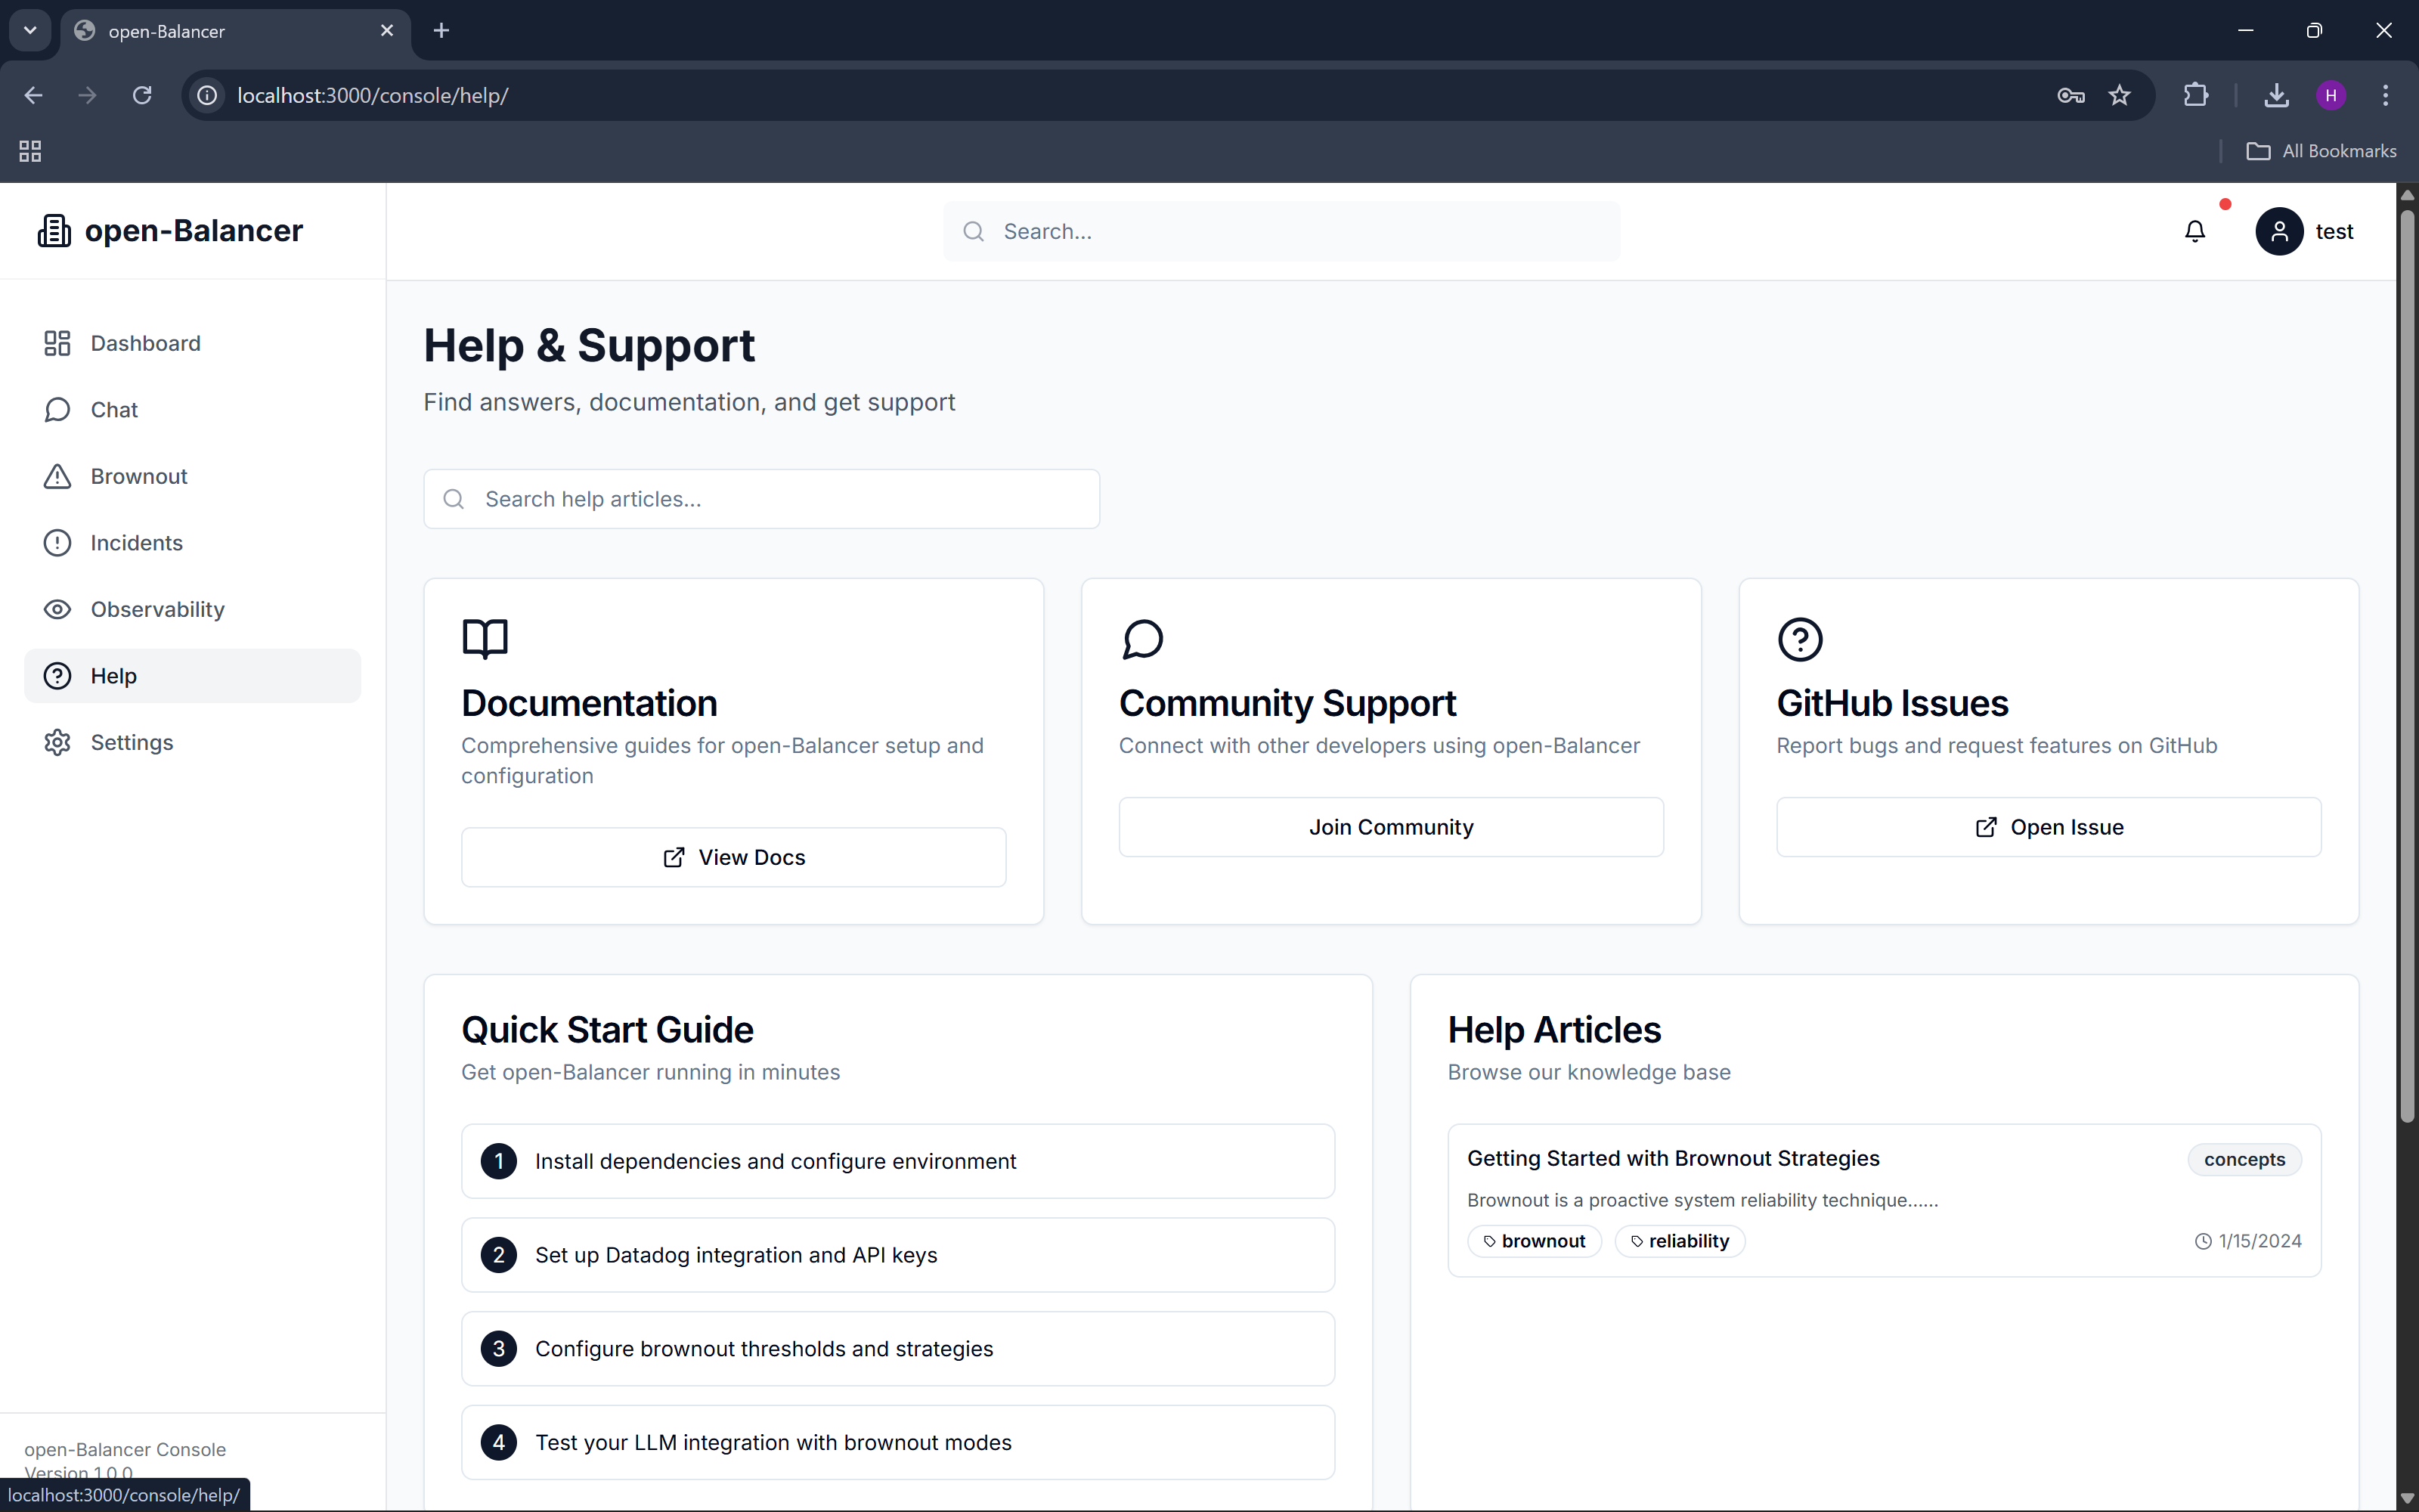The height and width of the screenshot is (1512, 2419).
Task: Open Chrome's three-dot menu
Action: [2385, 95]
